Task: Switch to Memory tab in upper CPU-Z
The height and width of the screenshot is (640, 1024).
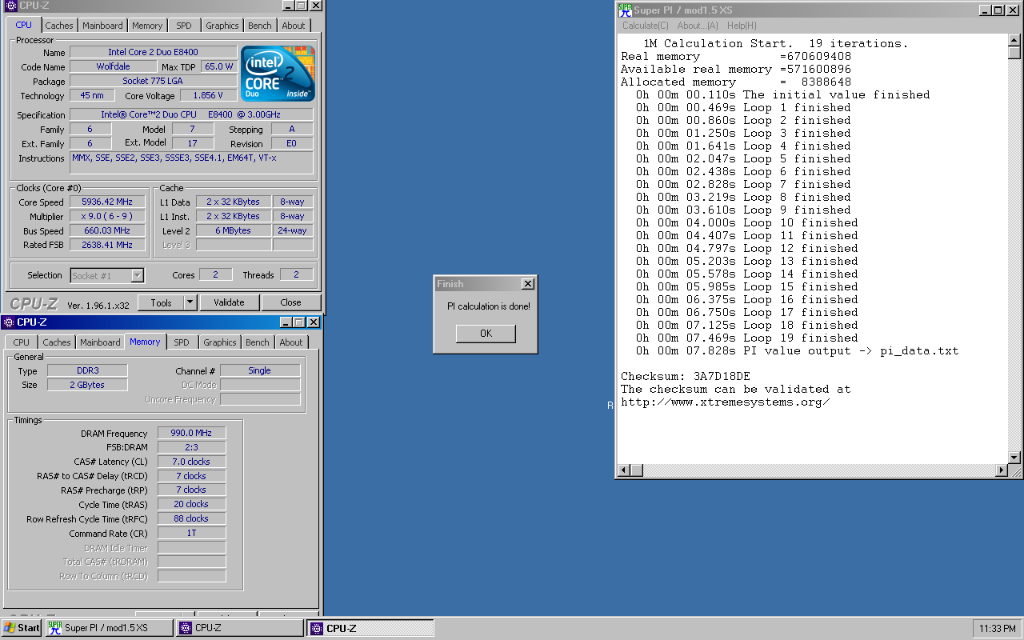Action: (x=147, y=26)
